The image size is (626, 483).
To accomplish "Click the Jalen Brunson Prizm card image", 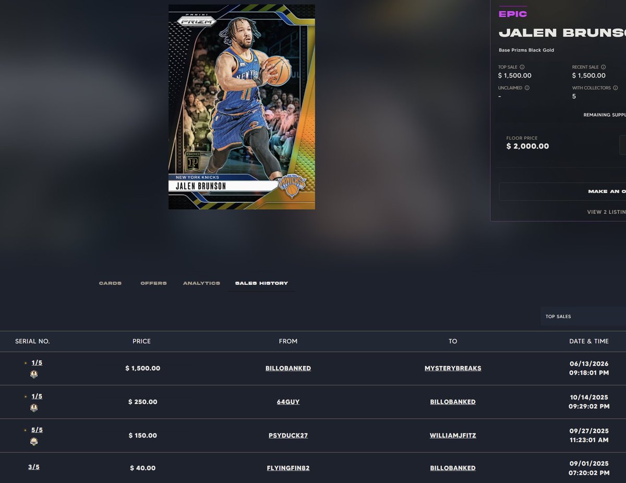I will point(242,107).
